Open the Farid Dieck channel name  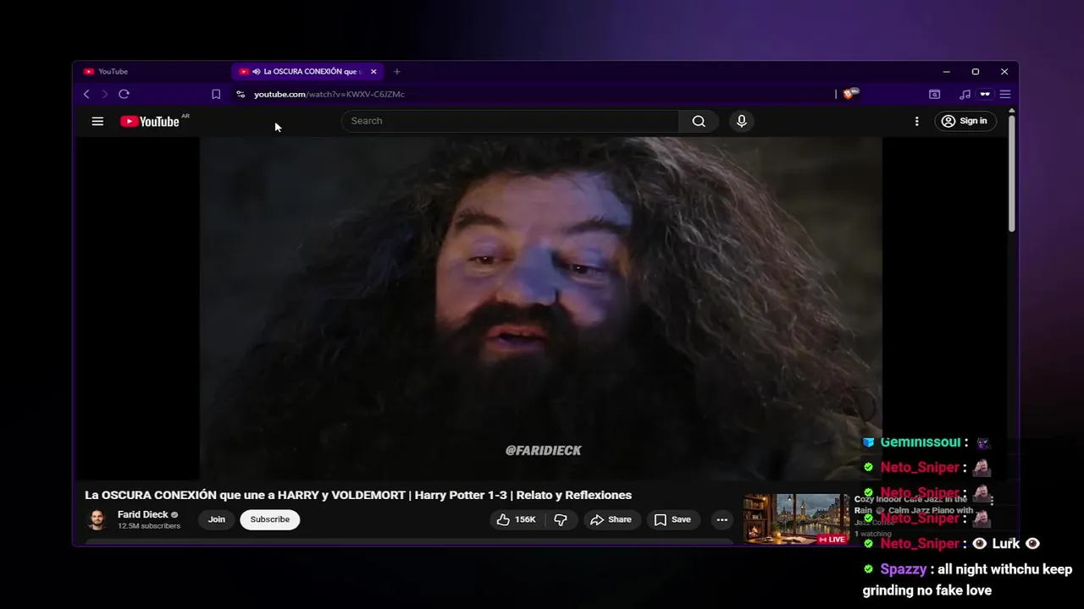pos(143,514)
